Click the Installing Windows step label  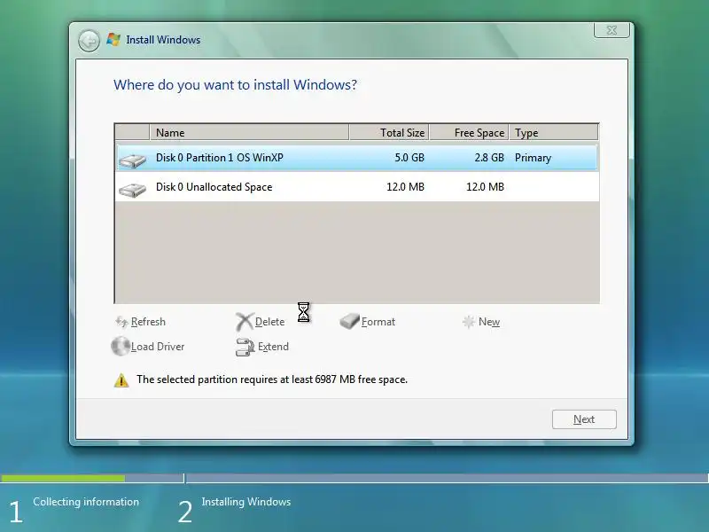246,502
